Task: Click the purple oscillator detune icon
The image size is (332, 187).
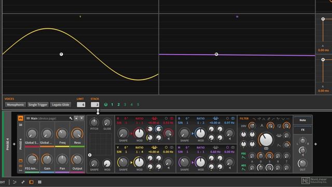Action: tap(215, 148)
